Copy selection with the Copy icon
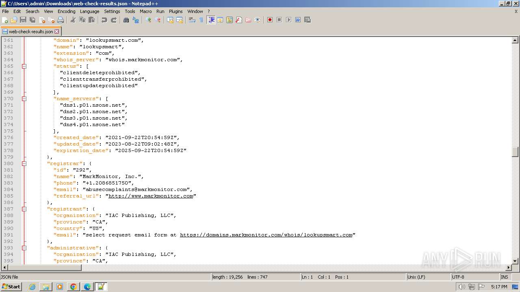520x292 pixels. pyautogui.click(x=82, y=20)
